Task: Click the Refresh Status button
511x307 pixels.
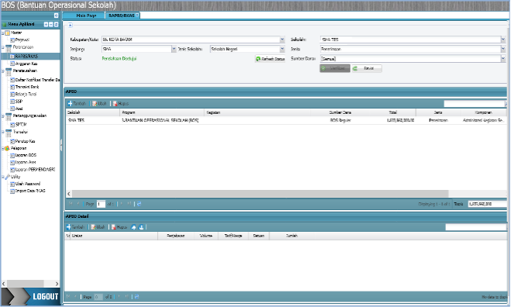Action: [x=270, y=59]
